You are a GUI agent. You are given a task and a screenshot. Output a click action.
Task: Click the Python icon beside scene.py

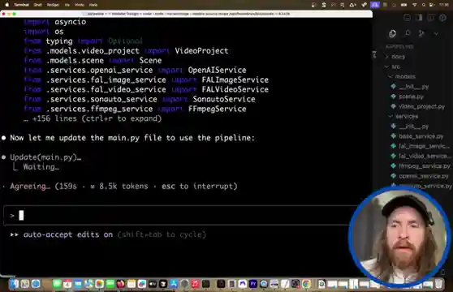[x=393, y=97]
